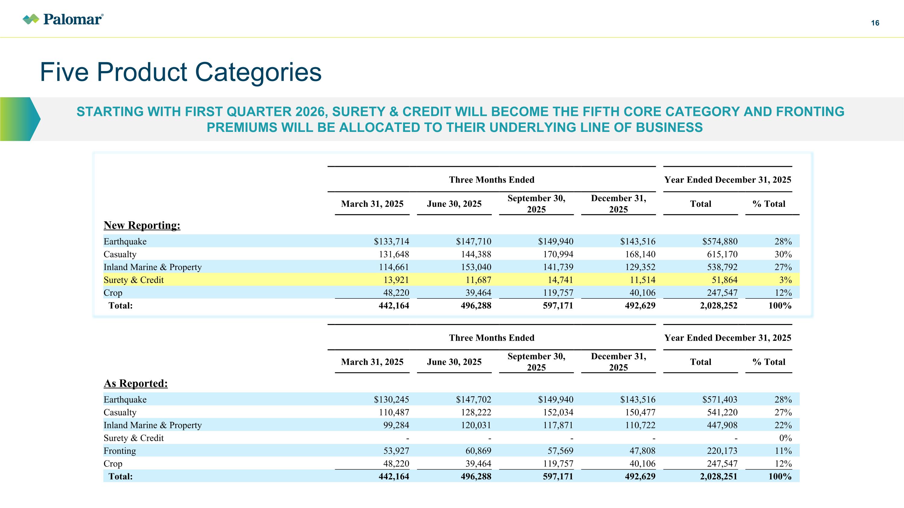Click Casualty 30% in New Reporting table
This screenshot has width=904, height=508.
[x=783, y=254]
